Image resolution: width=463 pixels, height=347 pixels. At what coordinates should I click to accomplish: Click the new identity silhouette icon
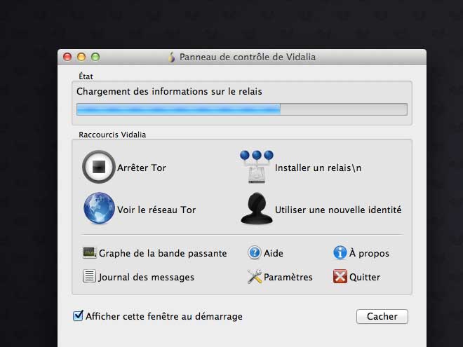257,209
